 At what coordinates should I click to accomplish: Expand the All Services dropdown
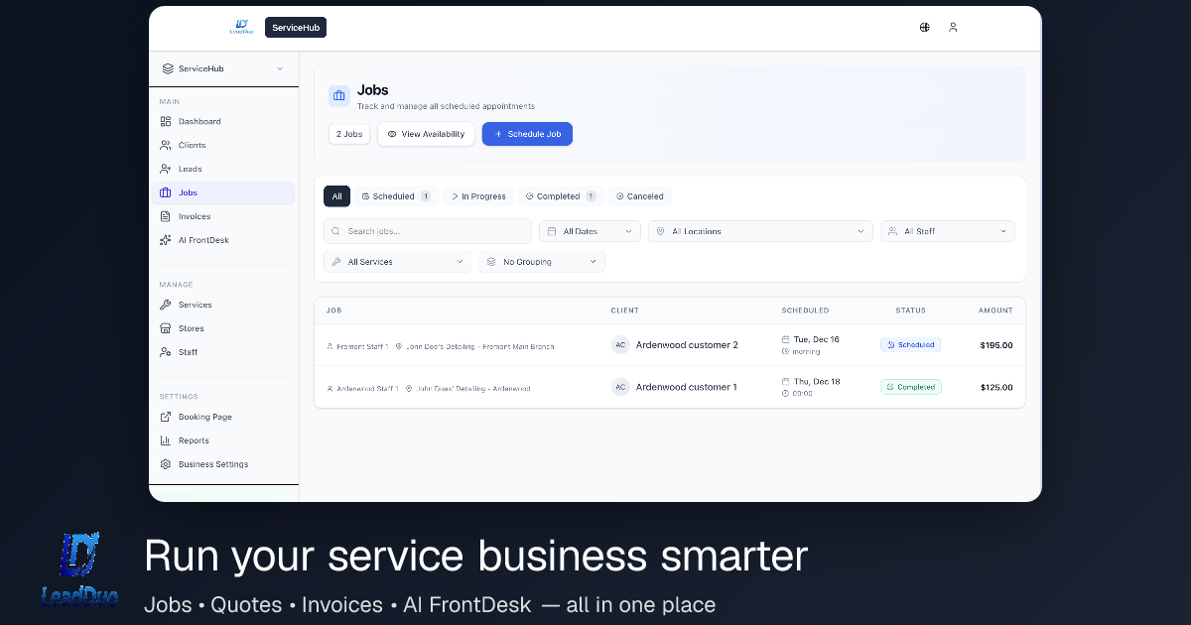tap(398, 262)
